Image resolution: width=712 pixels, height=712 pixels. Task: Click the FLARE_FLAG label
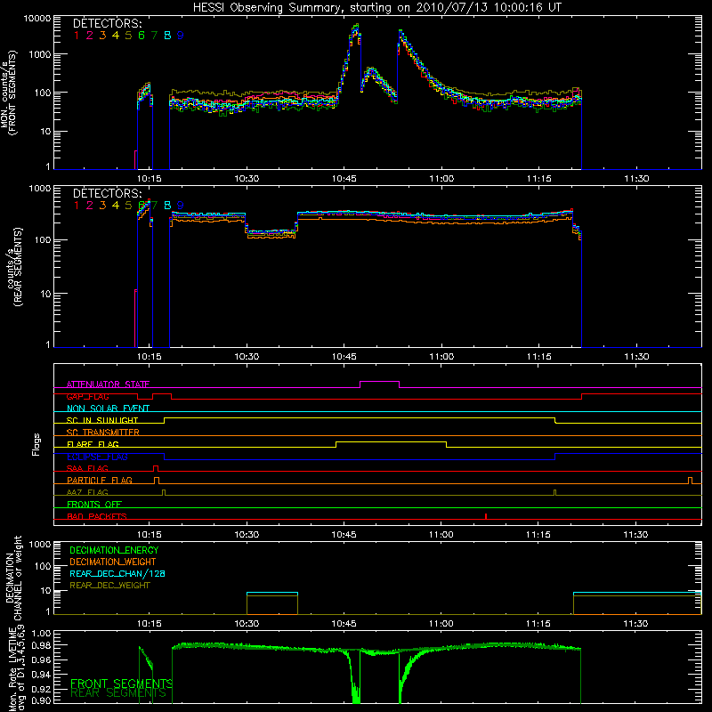[x=93, y=444]
